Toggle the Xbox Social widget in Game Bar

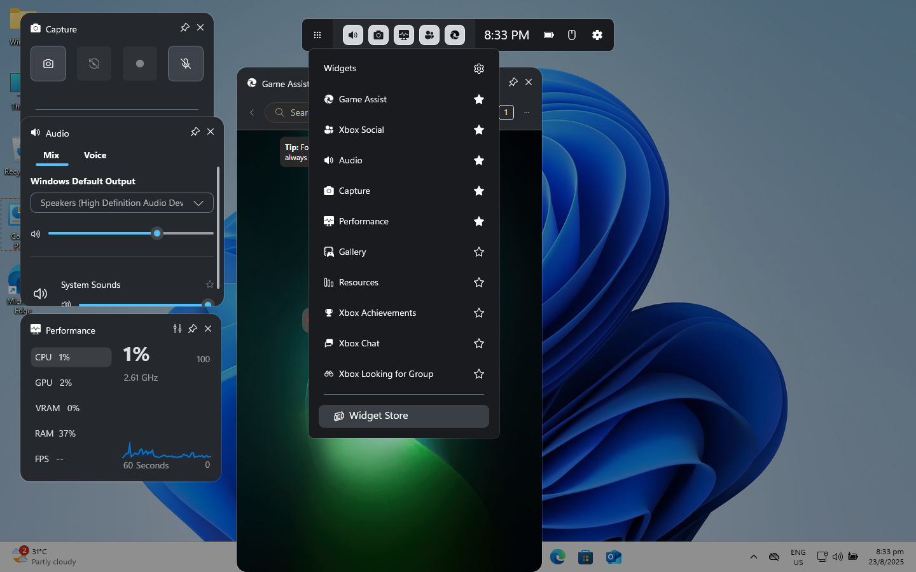pyautogui.click(x=429, y=35)
